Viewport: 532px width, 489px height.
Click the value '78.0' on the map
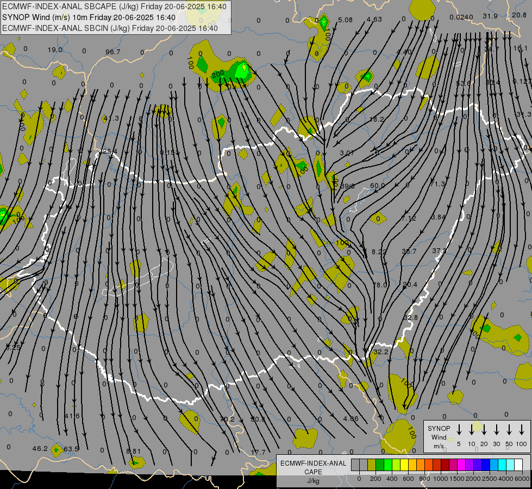point(380,285)
